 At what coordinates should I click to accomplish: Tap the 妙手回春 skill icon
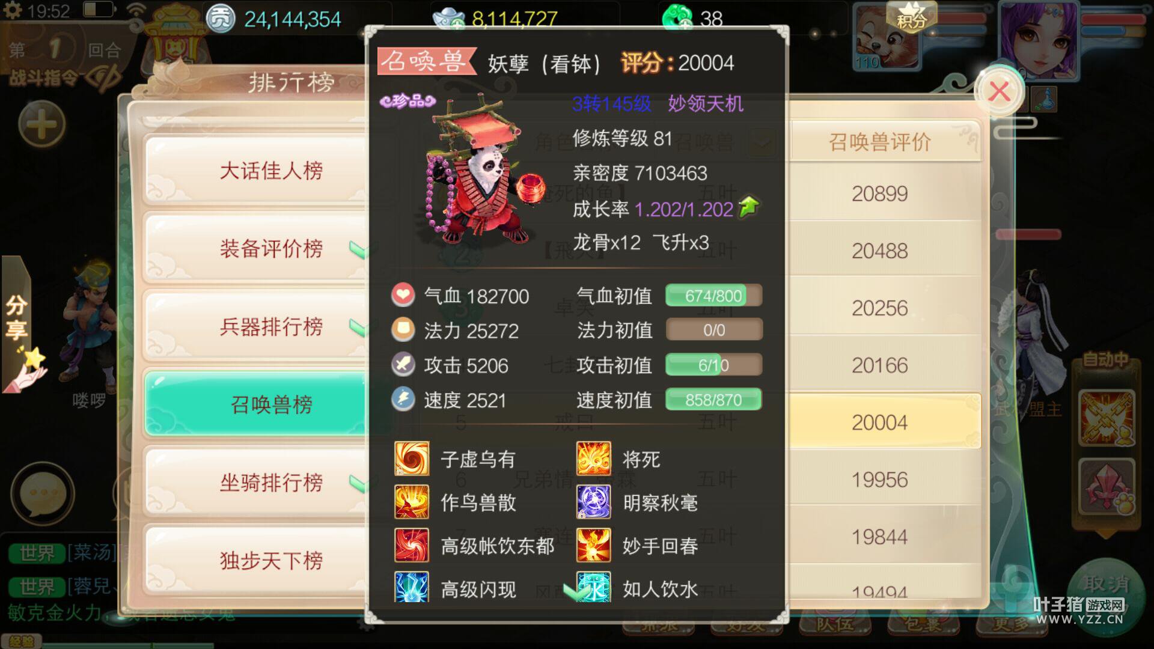click(x=594, y=545)
